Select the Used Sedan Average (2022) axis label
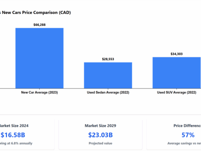 (x=108, y=92)
